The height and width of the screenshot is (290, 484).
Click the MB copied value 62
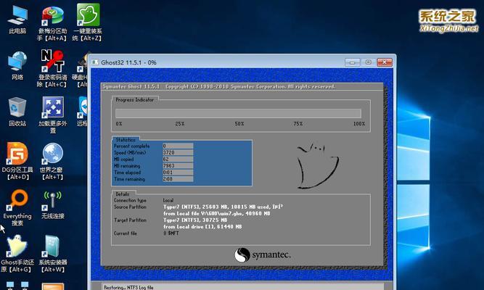pos(178,159)
